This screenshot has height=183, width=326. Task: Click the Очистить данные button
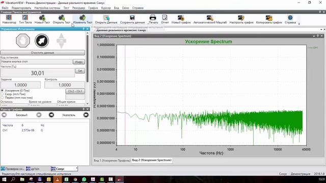click(43, 53)
